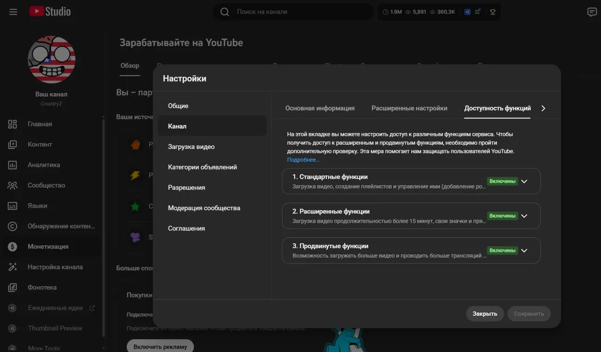This screenshot has width=601, height=352.
Task: Click the 1.9M watch time clock stat
Action: click(x=393, y=12)
